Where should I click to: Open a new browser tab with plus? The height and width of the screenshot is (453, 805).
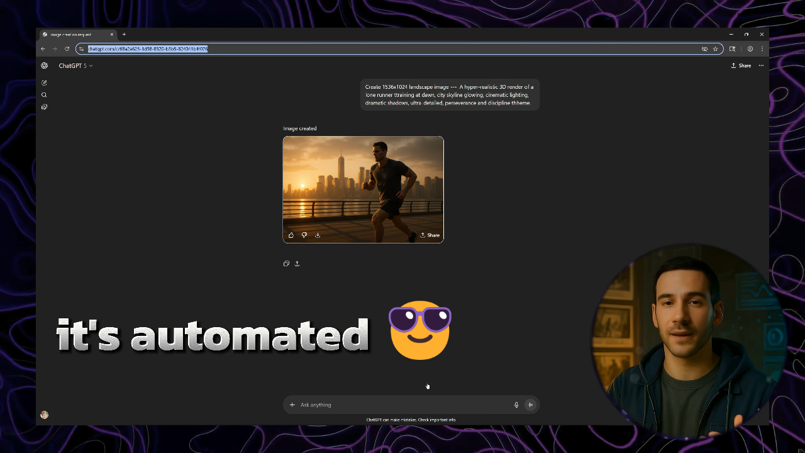(x=124, y=35)
